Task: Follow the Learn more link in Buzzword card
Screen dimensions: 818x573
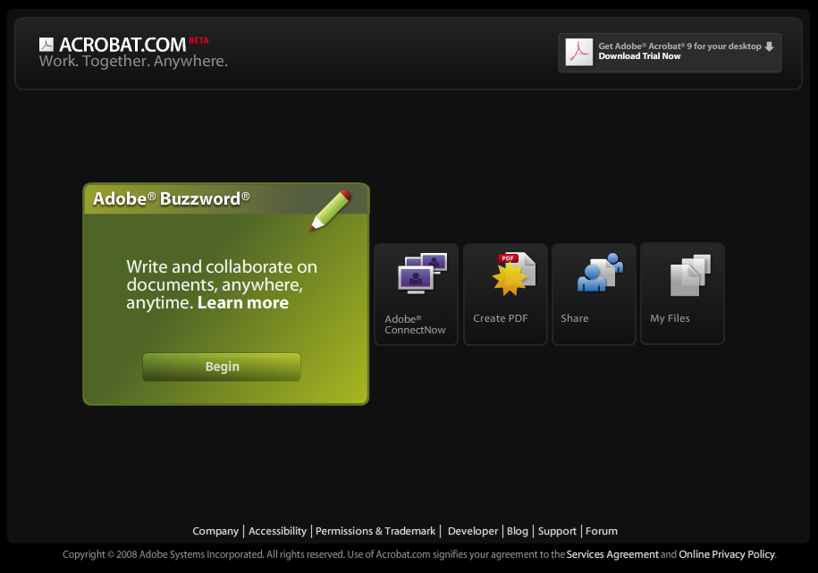Action: click(242, 303)
